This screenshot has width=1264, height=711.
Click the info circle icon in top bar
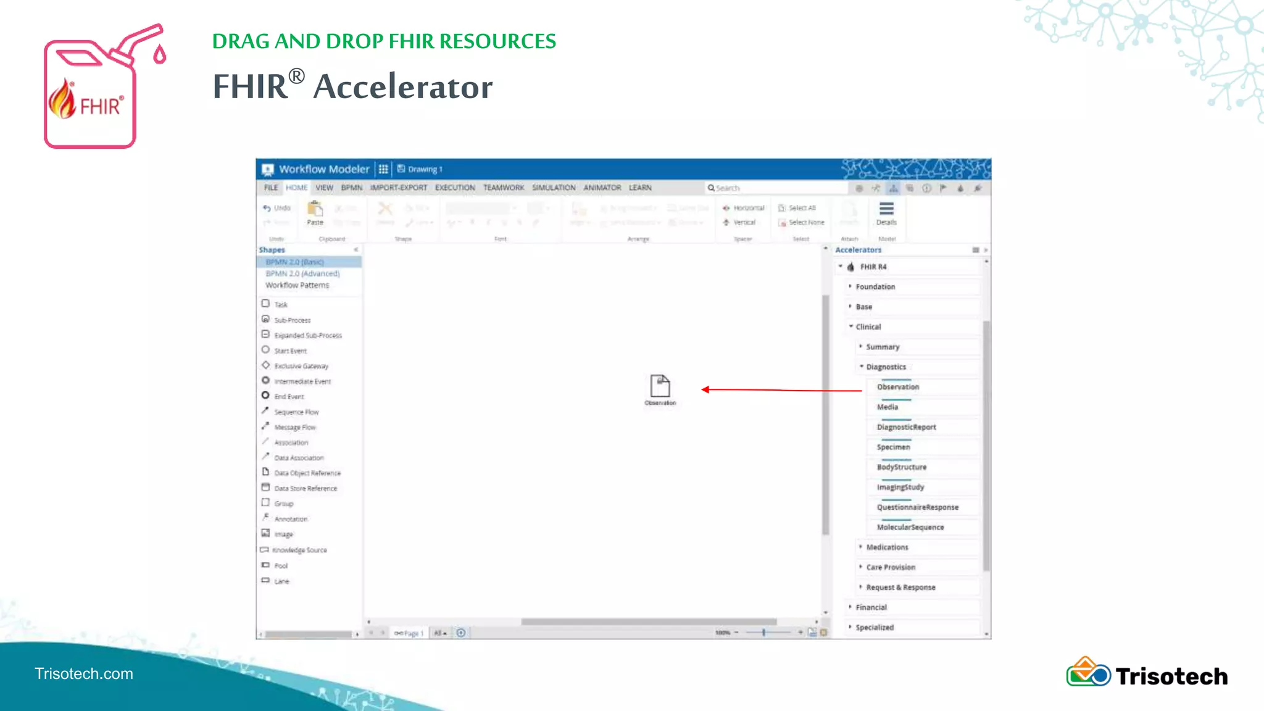tap(926, 188)
